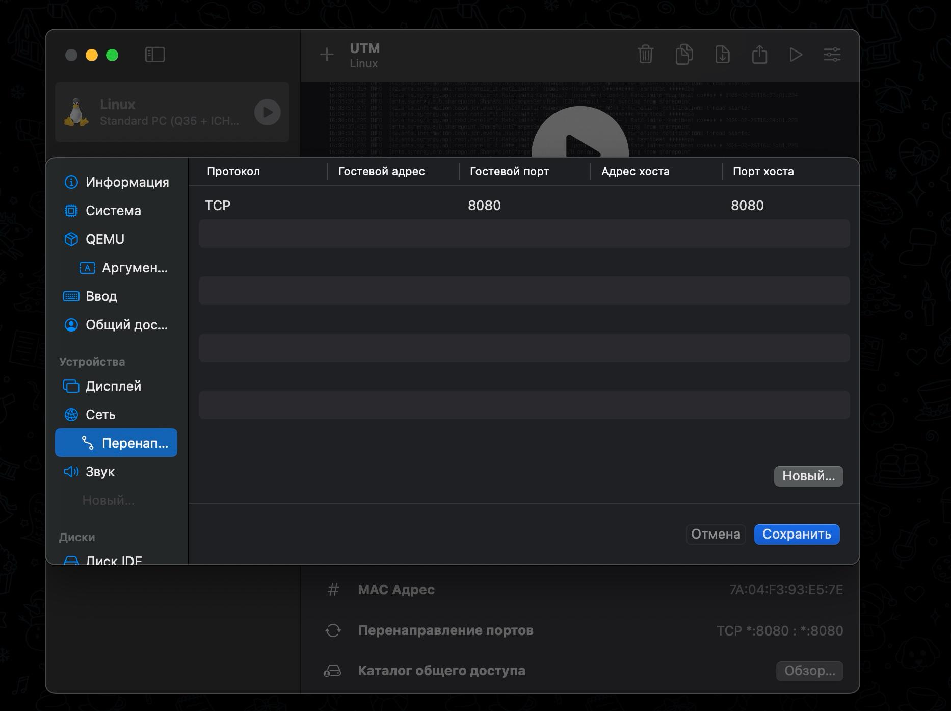Open the VM settings sliders icon

click(x=832, y=55)
